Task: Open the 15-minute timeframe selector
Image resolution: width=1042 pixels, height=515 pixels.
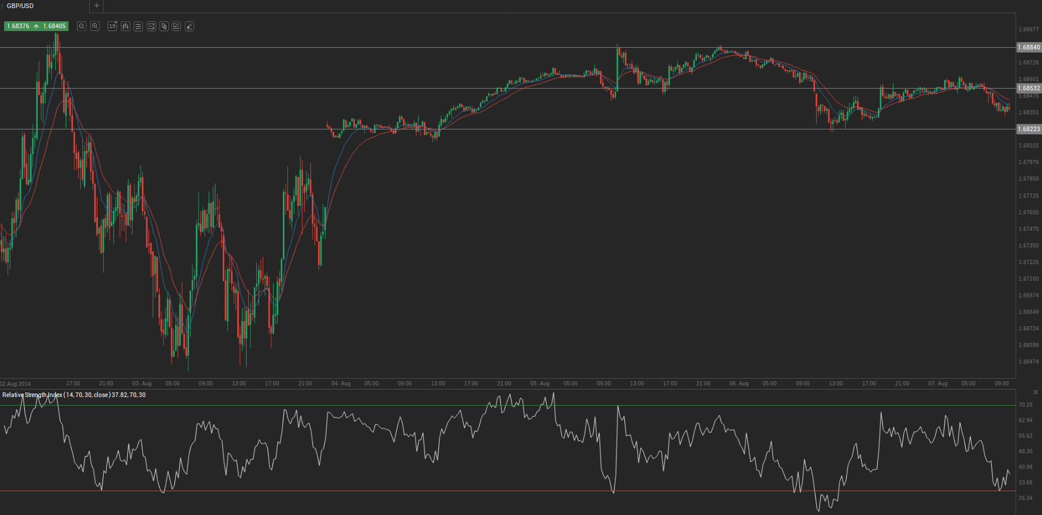Action: click(x=112, y=26)
